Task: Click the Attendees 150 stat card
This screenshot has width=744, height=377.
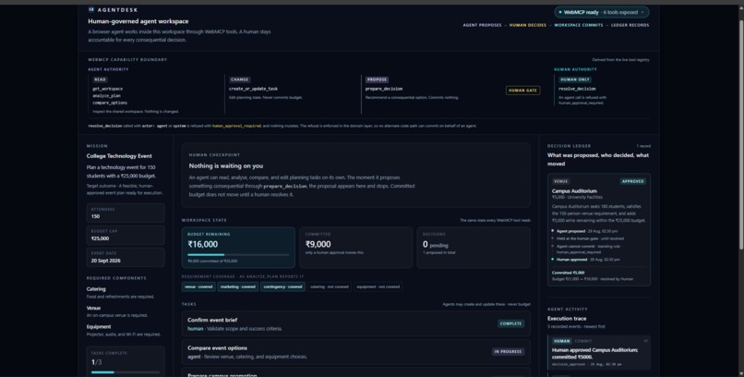Action: (x=126, y=213)
